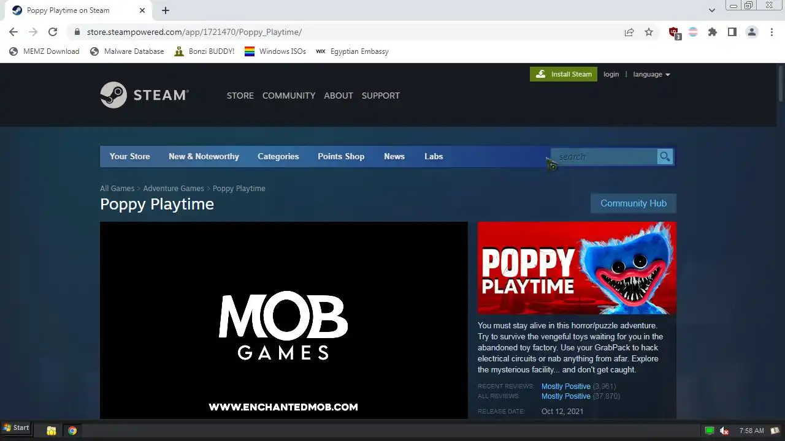
Task: Go back using browser back arrow
Action: coord(13,32)
